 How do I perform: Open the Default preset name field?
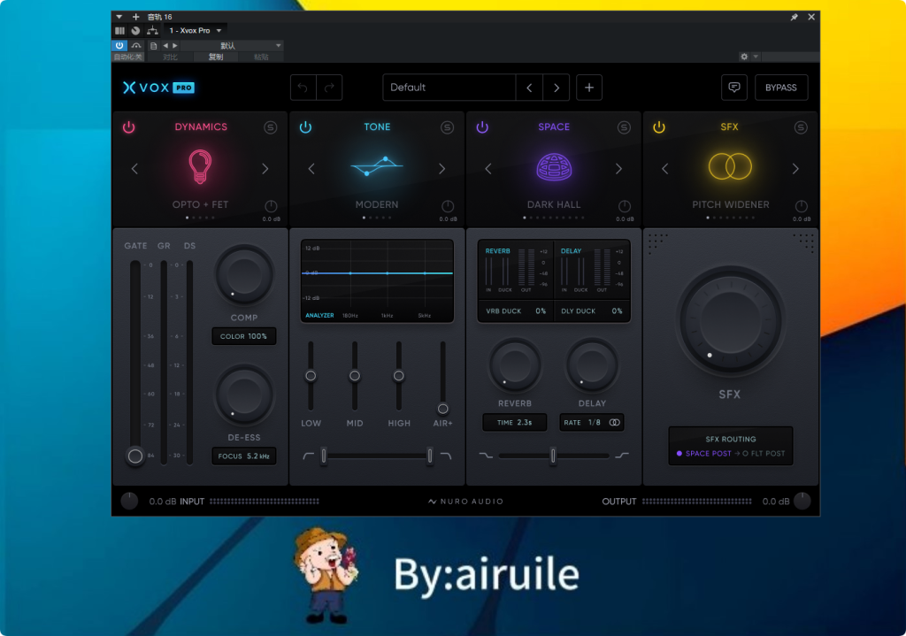(449, 88)
